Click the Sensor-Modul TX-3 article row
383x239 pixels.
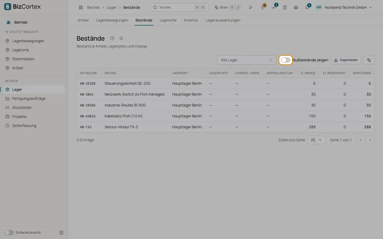pos(226,127)
